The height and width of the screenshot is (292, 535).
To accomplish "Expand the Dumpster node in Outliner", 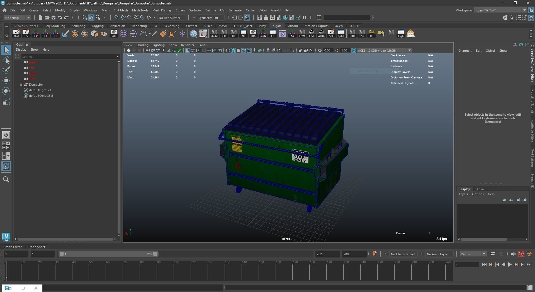I will (21, 85).
